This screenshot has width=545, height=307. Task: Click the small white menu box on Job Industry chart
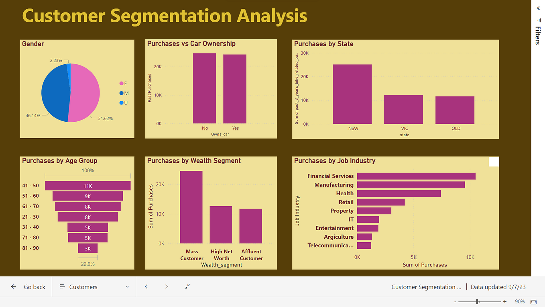(494, 162)
